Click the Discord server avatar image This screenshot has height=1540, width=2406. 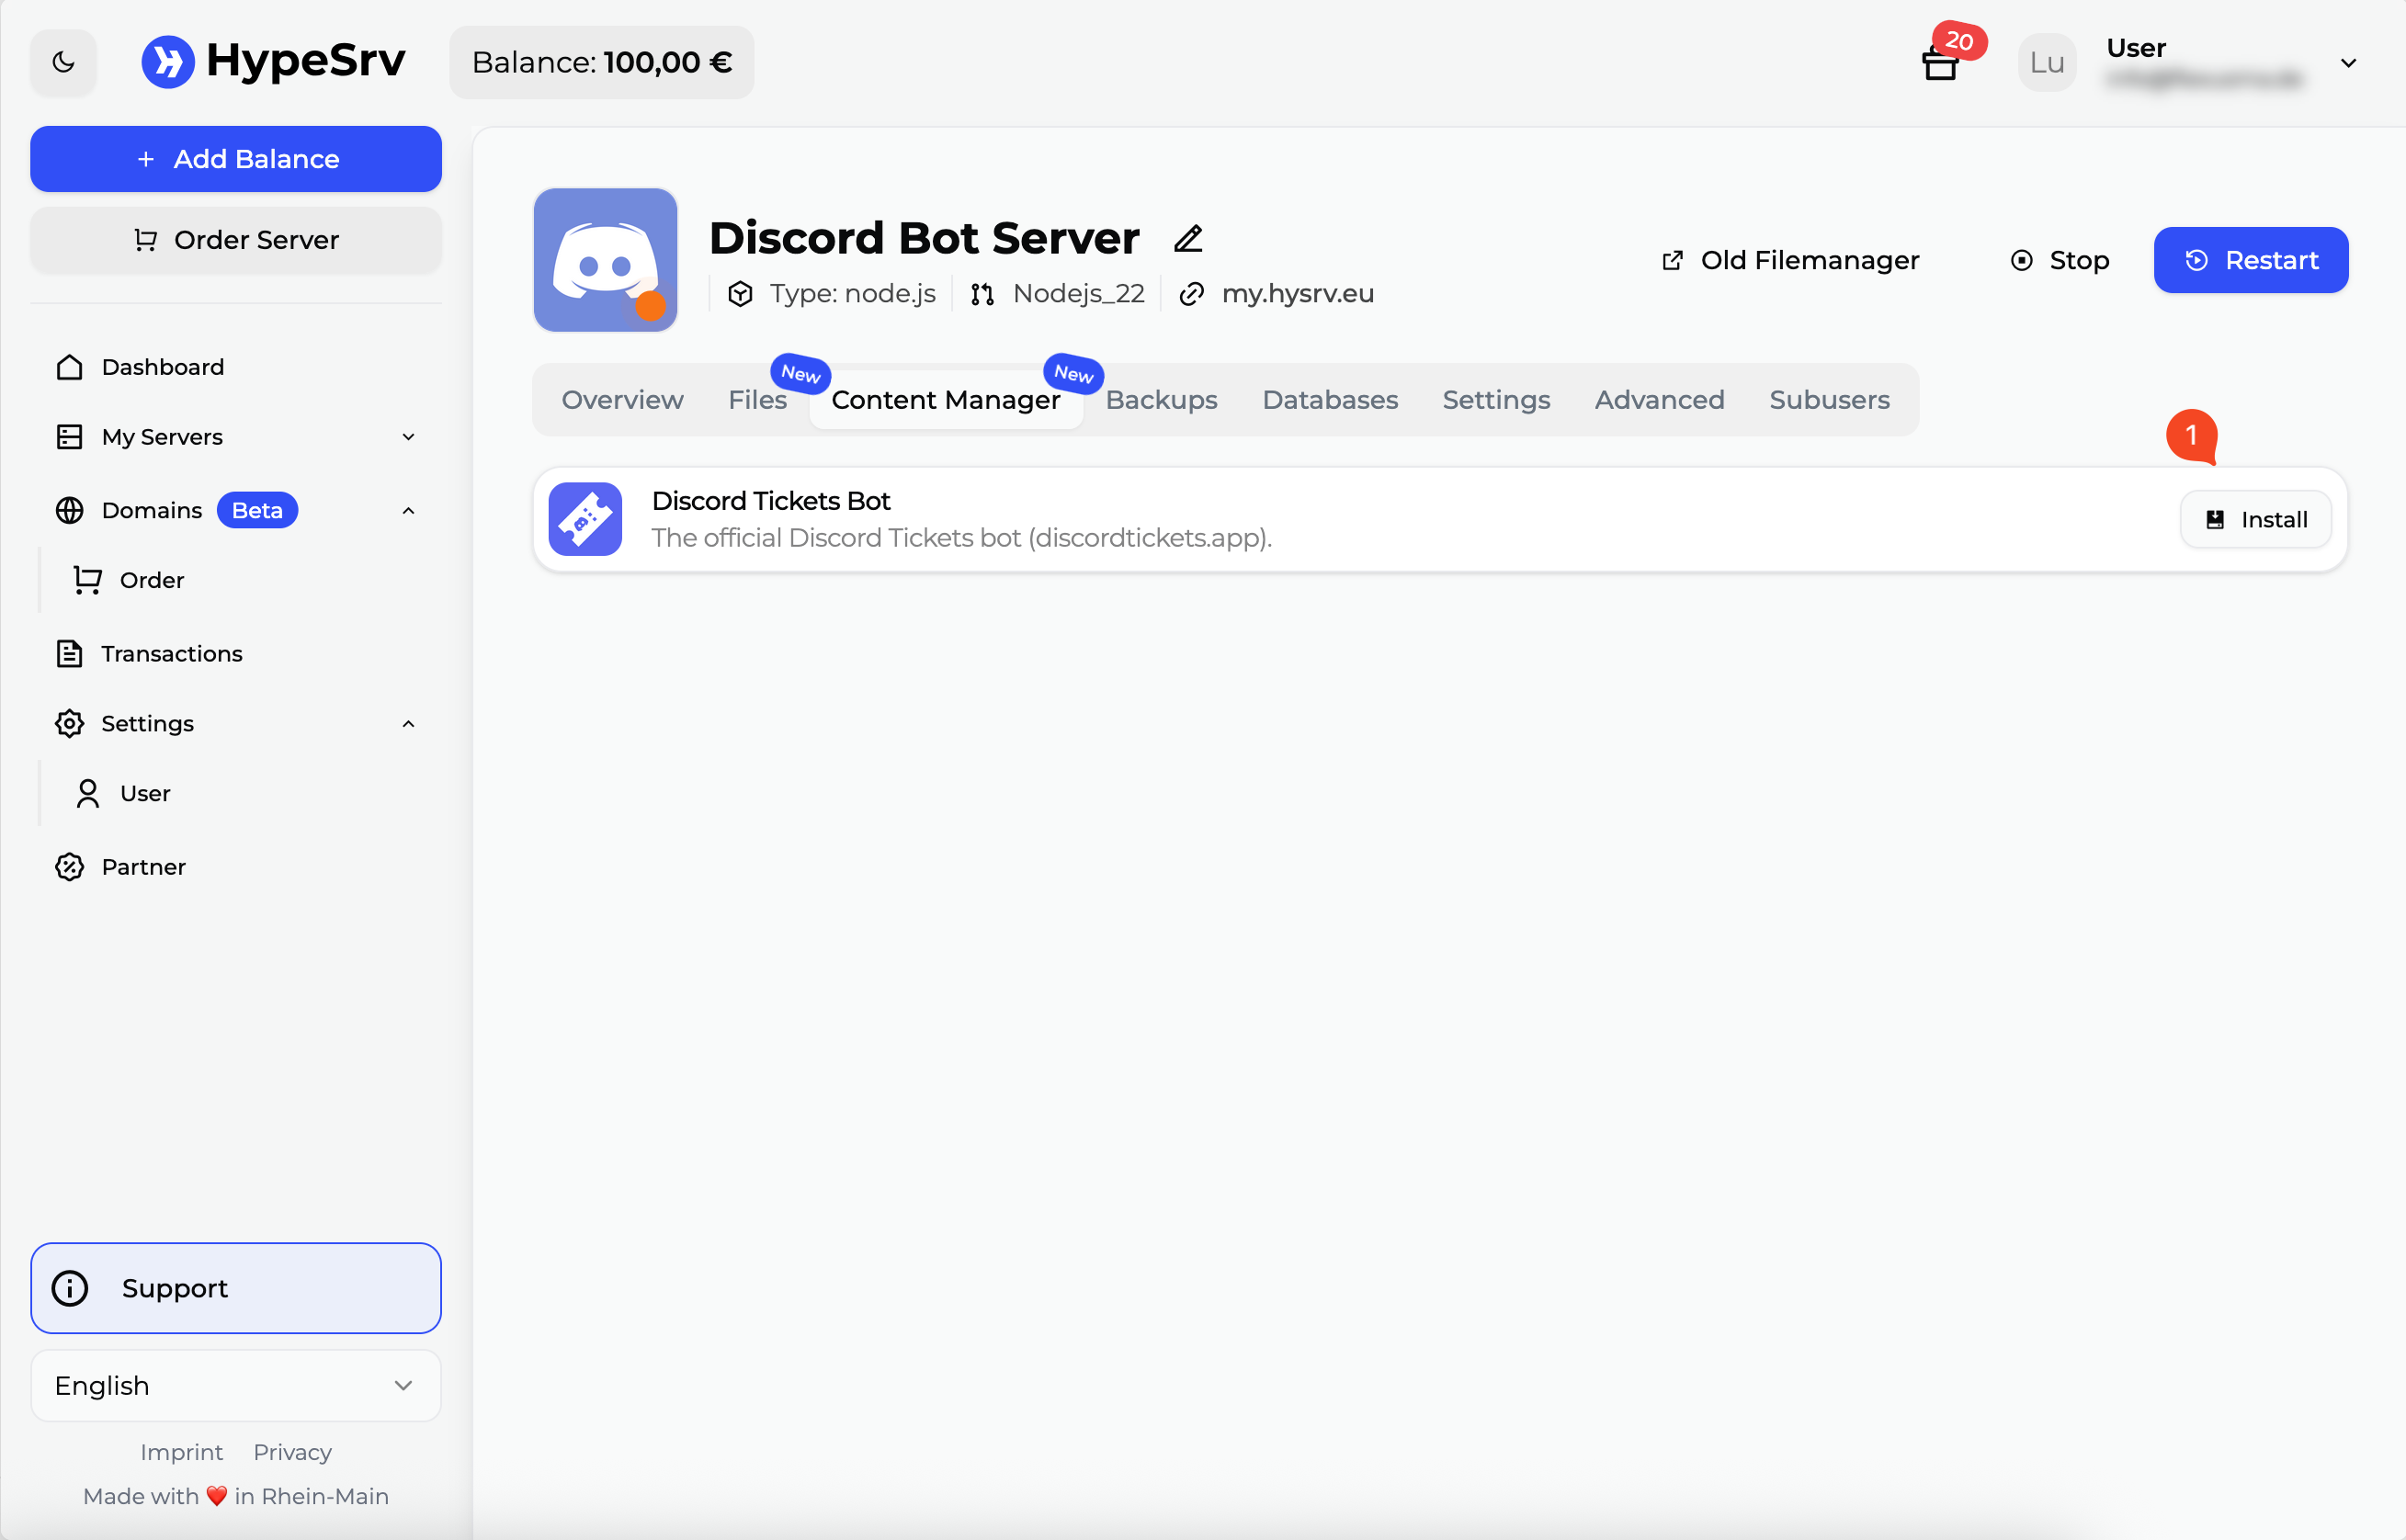coord(605,260)
